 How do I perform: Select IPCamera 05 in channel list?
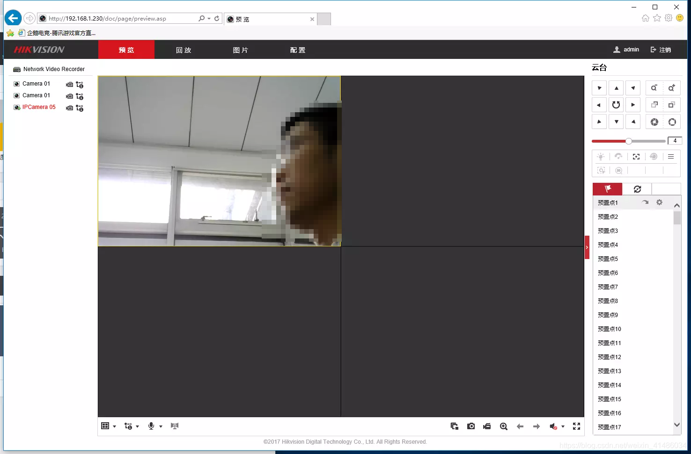click(39, 107)
